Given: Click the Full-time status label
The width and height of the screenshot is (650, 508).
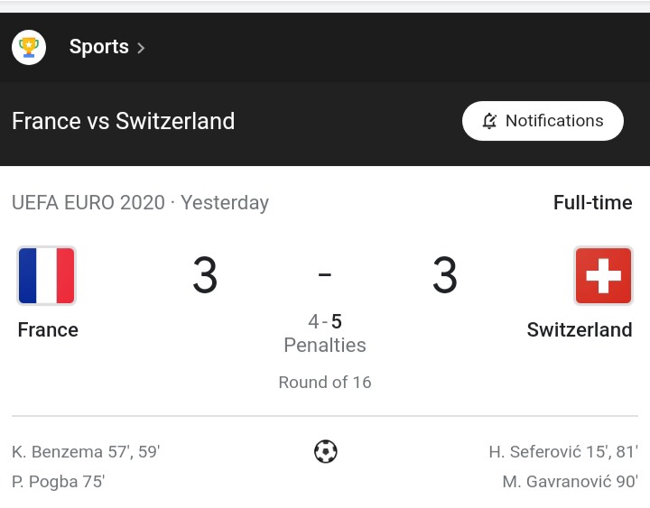Looking at the screenshot, I should [593, 203].
